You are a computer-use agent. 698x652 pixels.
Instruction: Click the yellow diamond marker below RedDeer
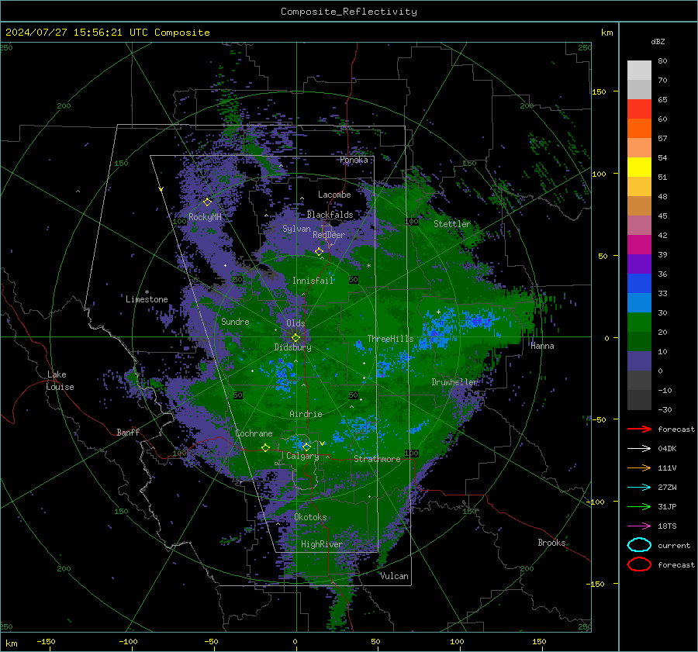point(319,252)
